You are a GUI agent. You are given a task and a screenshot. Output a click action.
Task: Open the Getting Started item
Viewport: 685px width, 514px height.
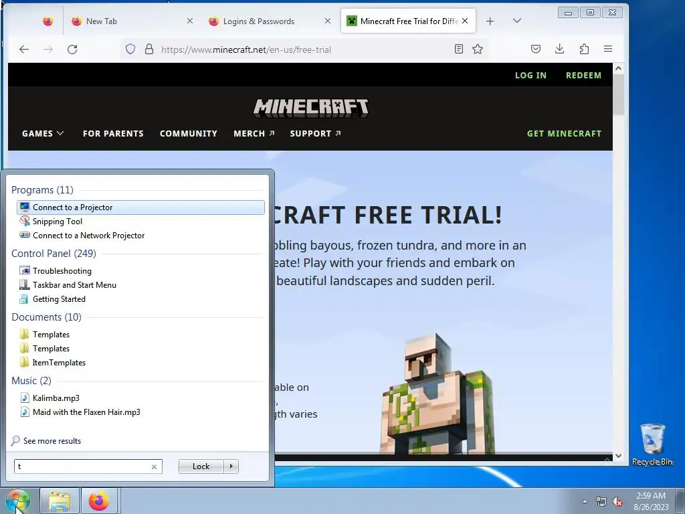pos(140,299)
